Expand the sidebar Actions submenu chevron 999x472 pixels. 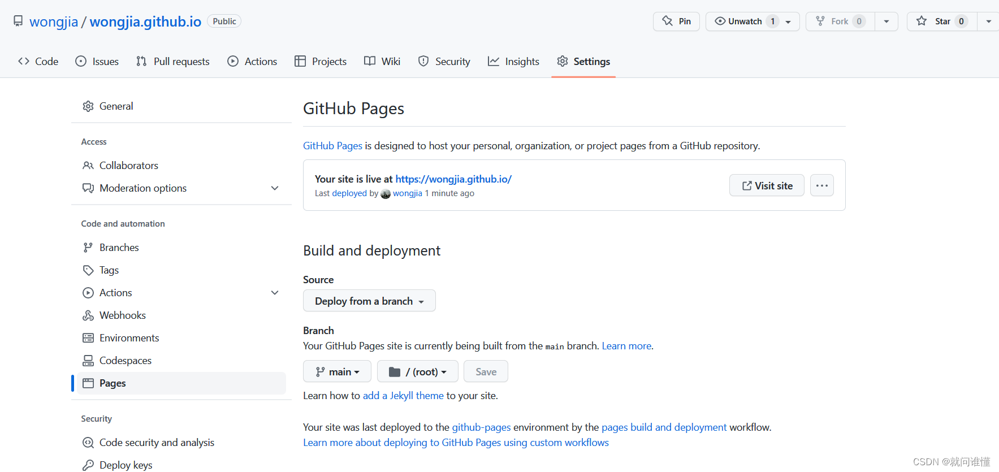coord(275,293)
